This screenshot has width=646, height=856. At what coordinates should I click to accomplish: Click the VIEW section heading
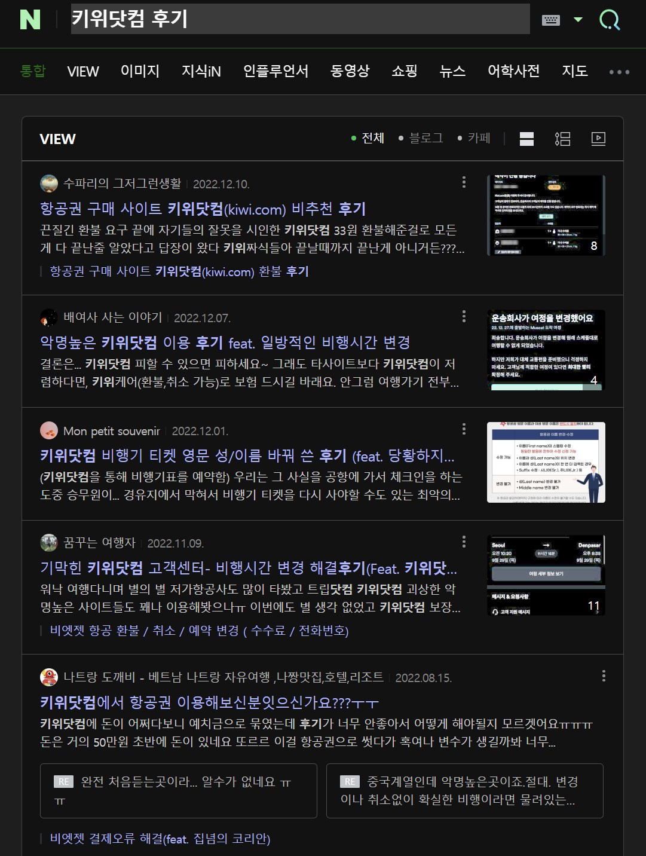click(x=57, y=139)
